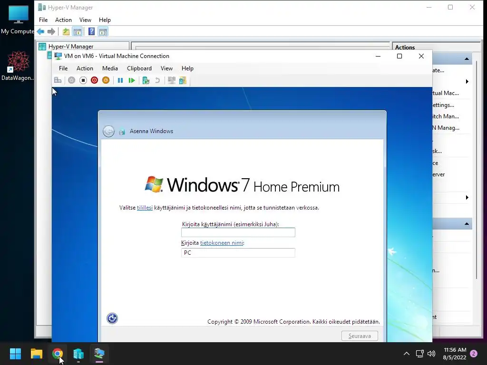
Task: Click the Enhanced Session monitor icon
Action: click(x=171, y=80)
